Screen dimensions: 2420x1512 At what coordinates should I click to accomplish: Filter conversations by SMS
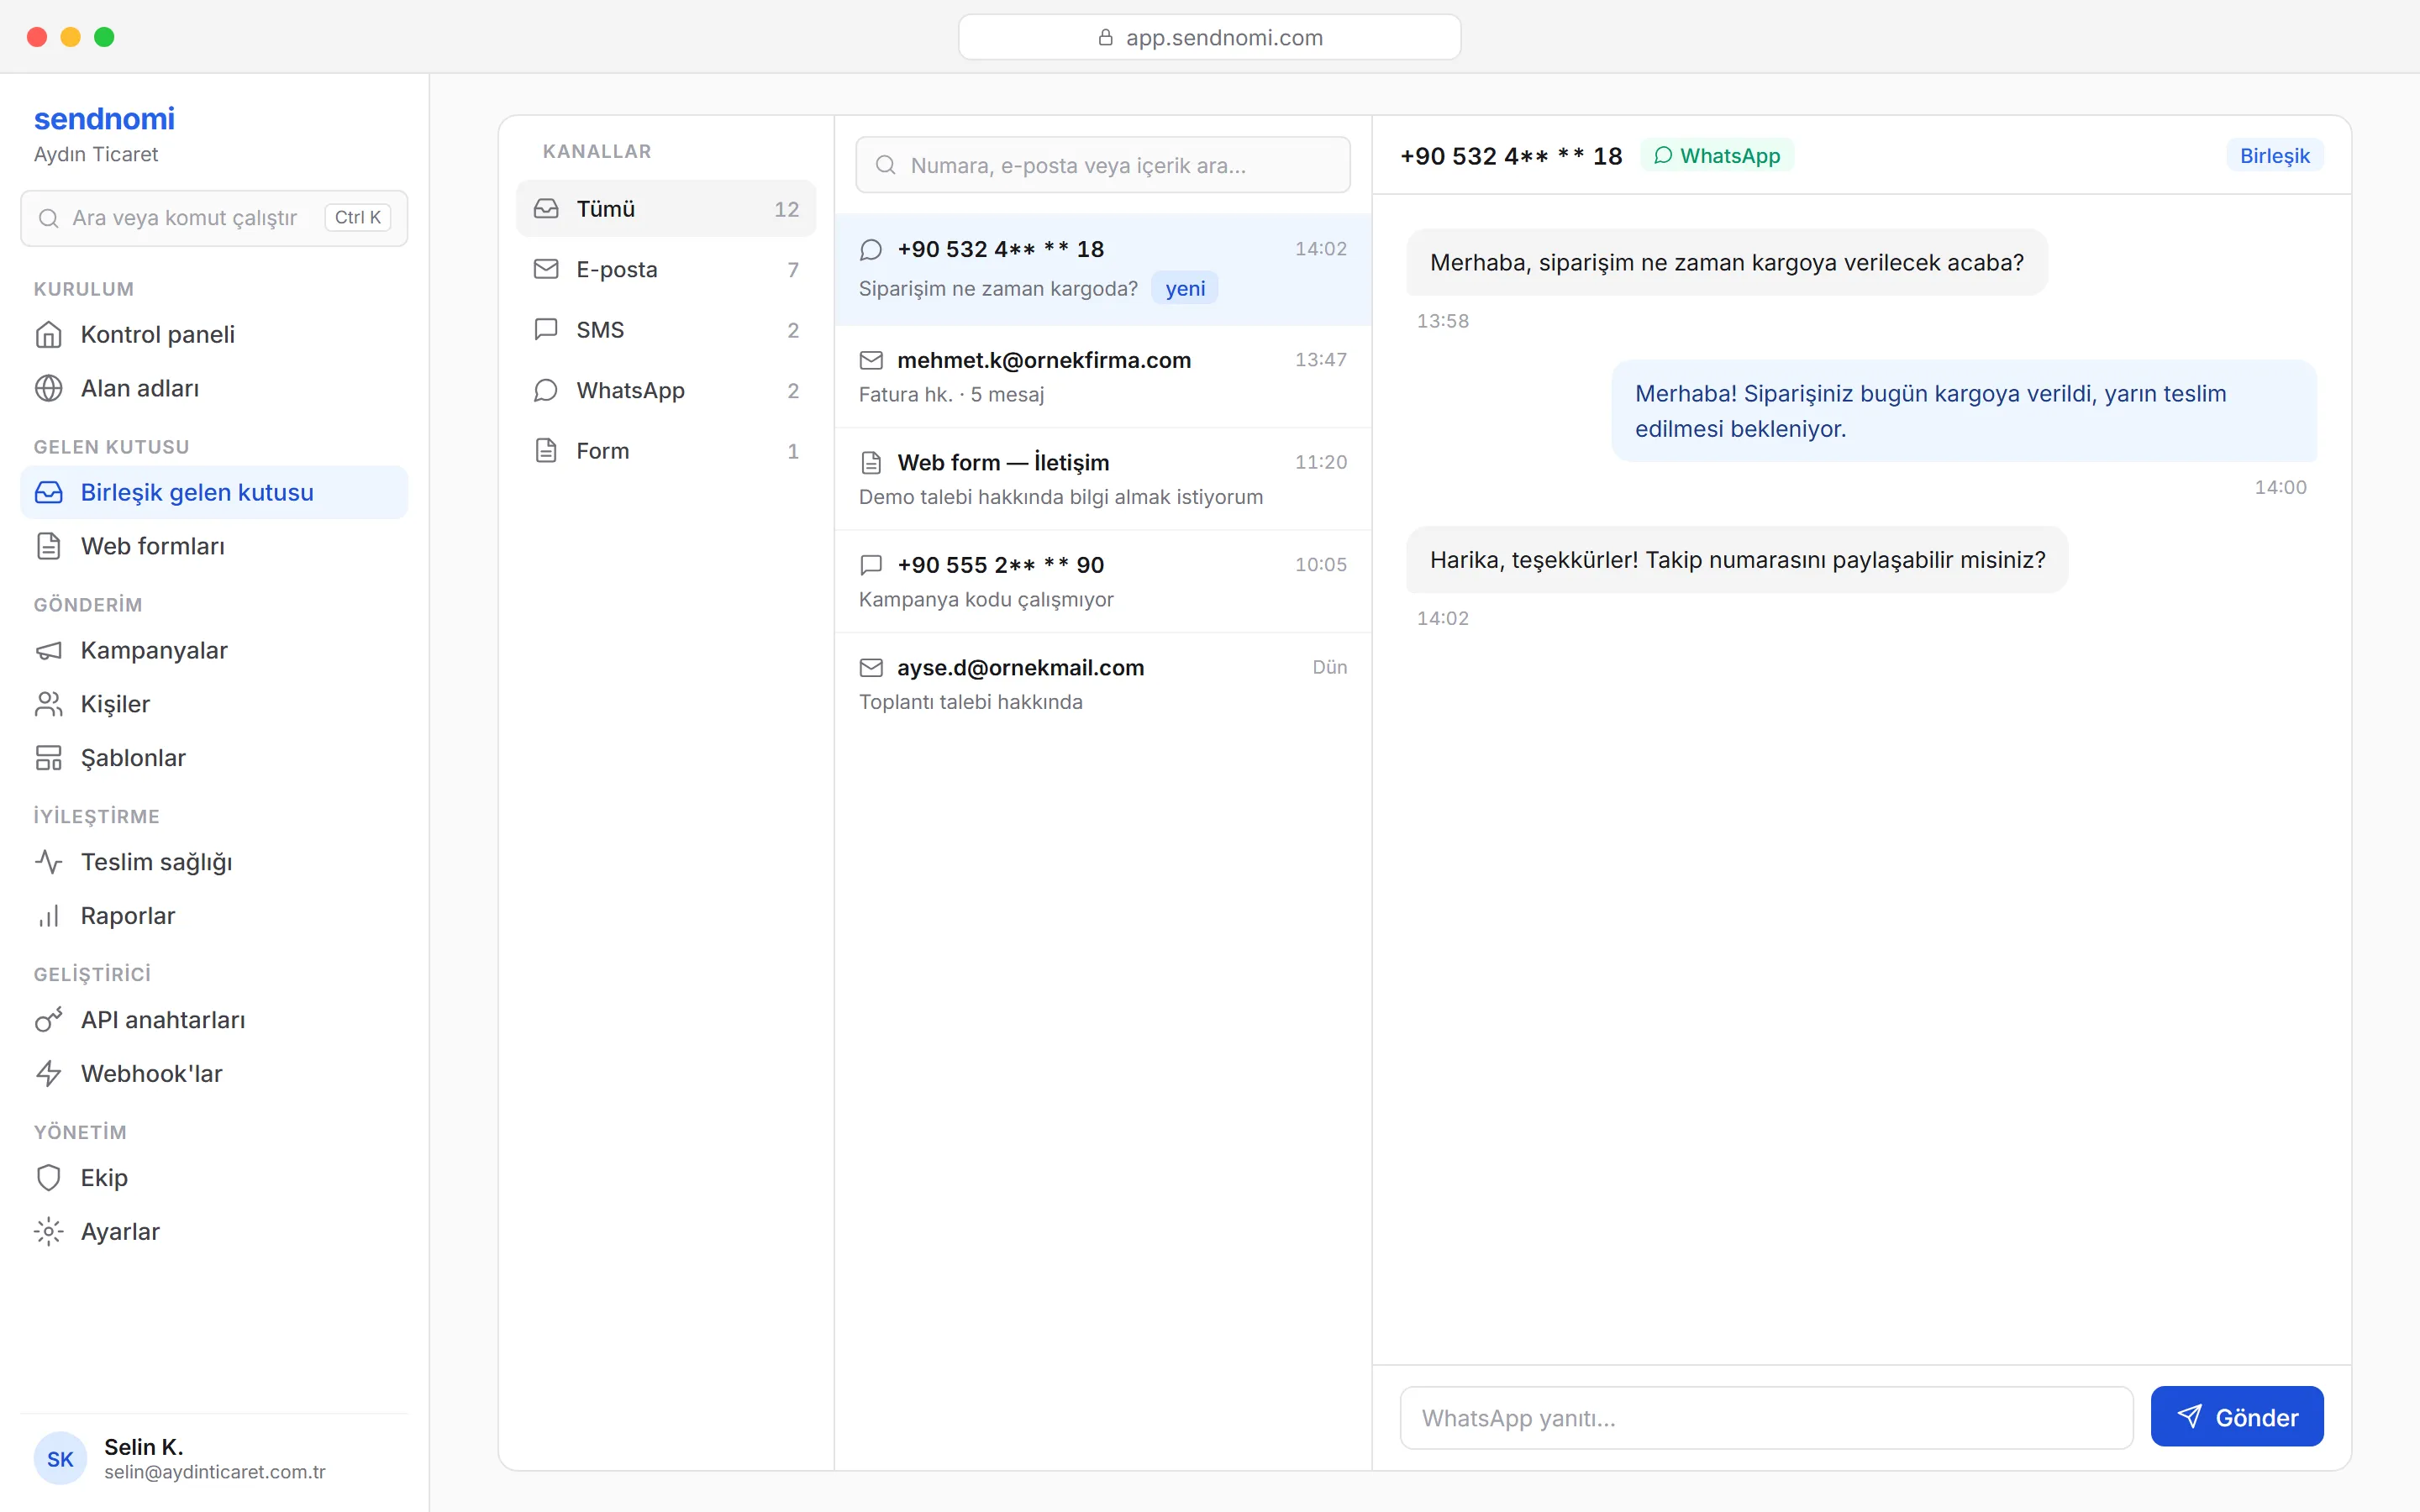666,330
